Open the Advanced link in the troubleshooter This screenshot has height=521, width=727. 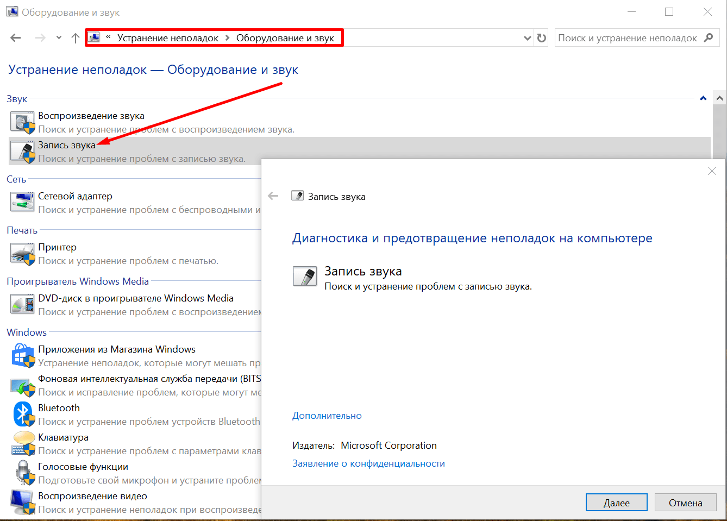pos(327,416)
